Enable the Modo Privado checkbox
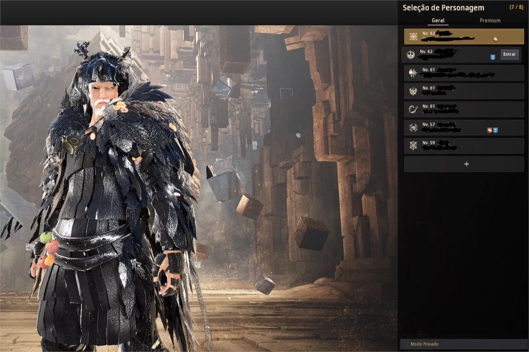Image resolution: width=529 pixels, height=352 pixels. [405, 344]
